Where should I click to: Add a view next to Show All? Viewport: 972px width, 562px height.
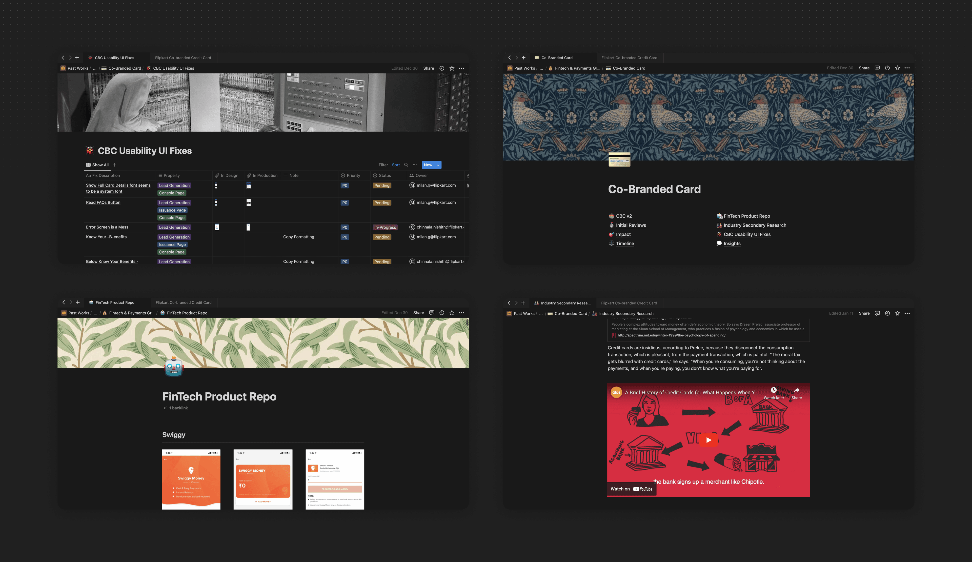tap(115, 165)
